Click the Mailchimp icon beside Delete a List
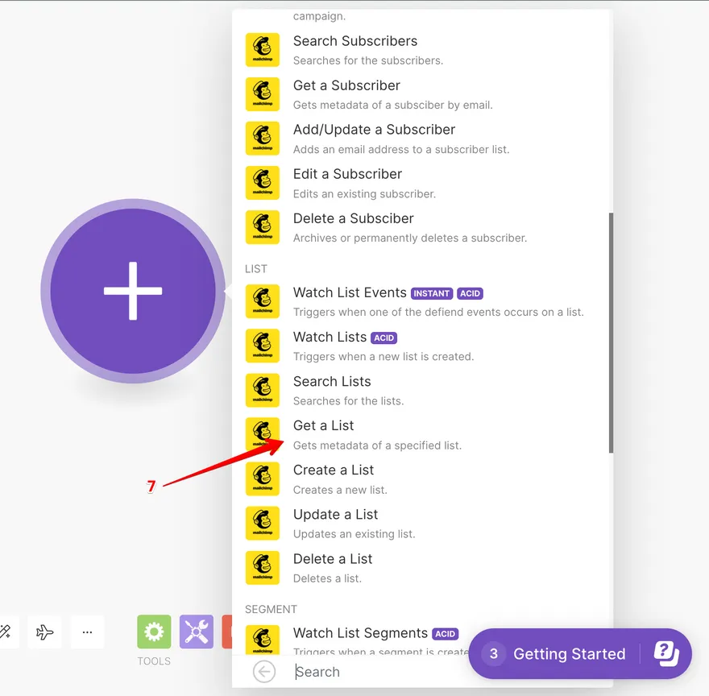The width and height of the screenshot is (709, 696). [x=263, y=568]
